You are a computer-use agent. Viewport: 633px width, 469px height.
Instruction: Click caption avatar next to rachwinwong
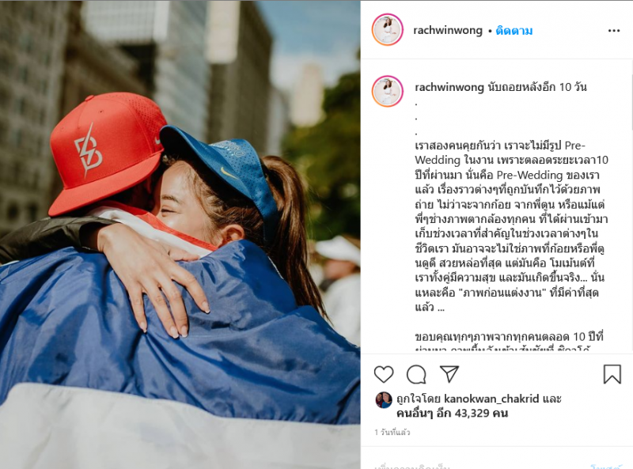point(388,91)
